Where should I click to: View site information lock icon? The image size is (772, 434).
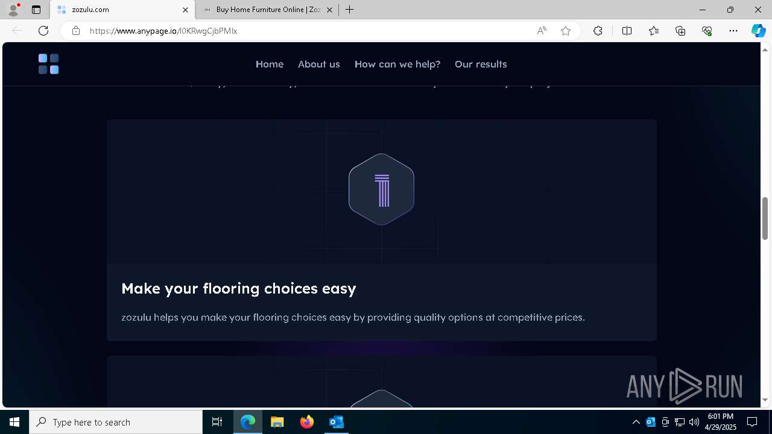click(x=76, y=31)
